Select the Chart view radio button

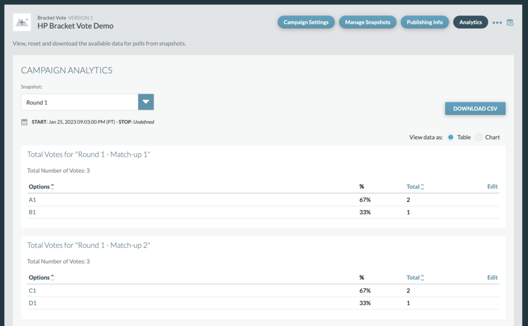(x=478, y=138)
